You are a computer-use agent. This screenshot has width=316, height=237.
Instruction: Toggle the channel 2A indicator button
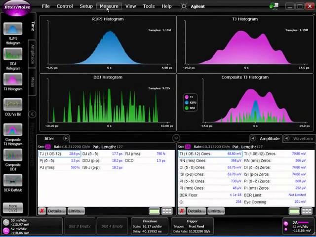click(x=6, y=231)
